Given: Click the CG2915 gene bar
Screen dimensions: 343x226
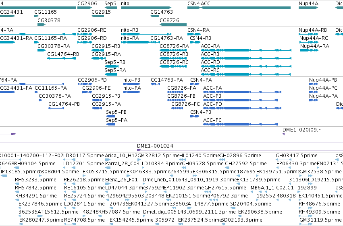Looking at the screenshot, I should (x=98, y=16).
